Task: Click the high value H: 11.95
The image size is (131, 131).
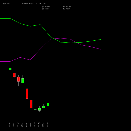Action: click(67, 7)
